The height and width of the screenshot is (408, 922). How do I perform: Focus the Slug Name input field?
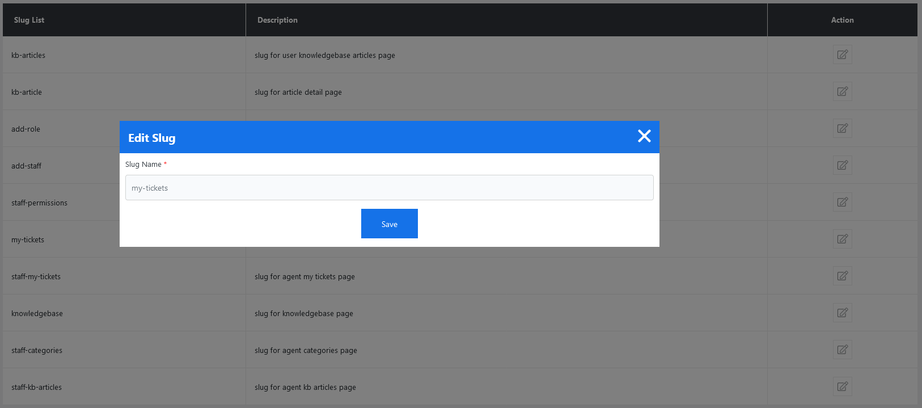[389, 188]
